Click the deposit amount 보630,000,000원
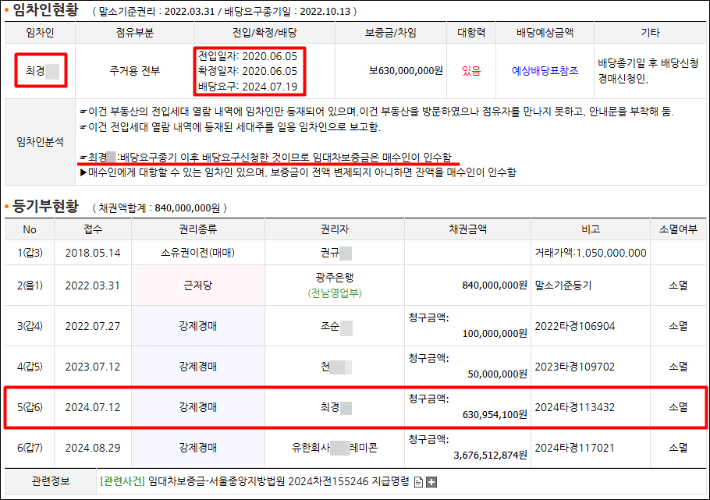This screenshot has width=710, height=500. (406, 70)
